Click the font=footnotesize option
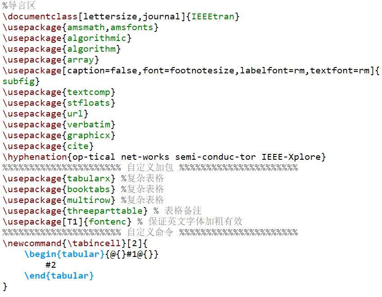This screenshot has width=382, height=297. click(x=189, y=71)
